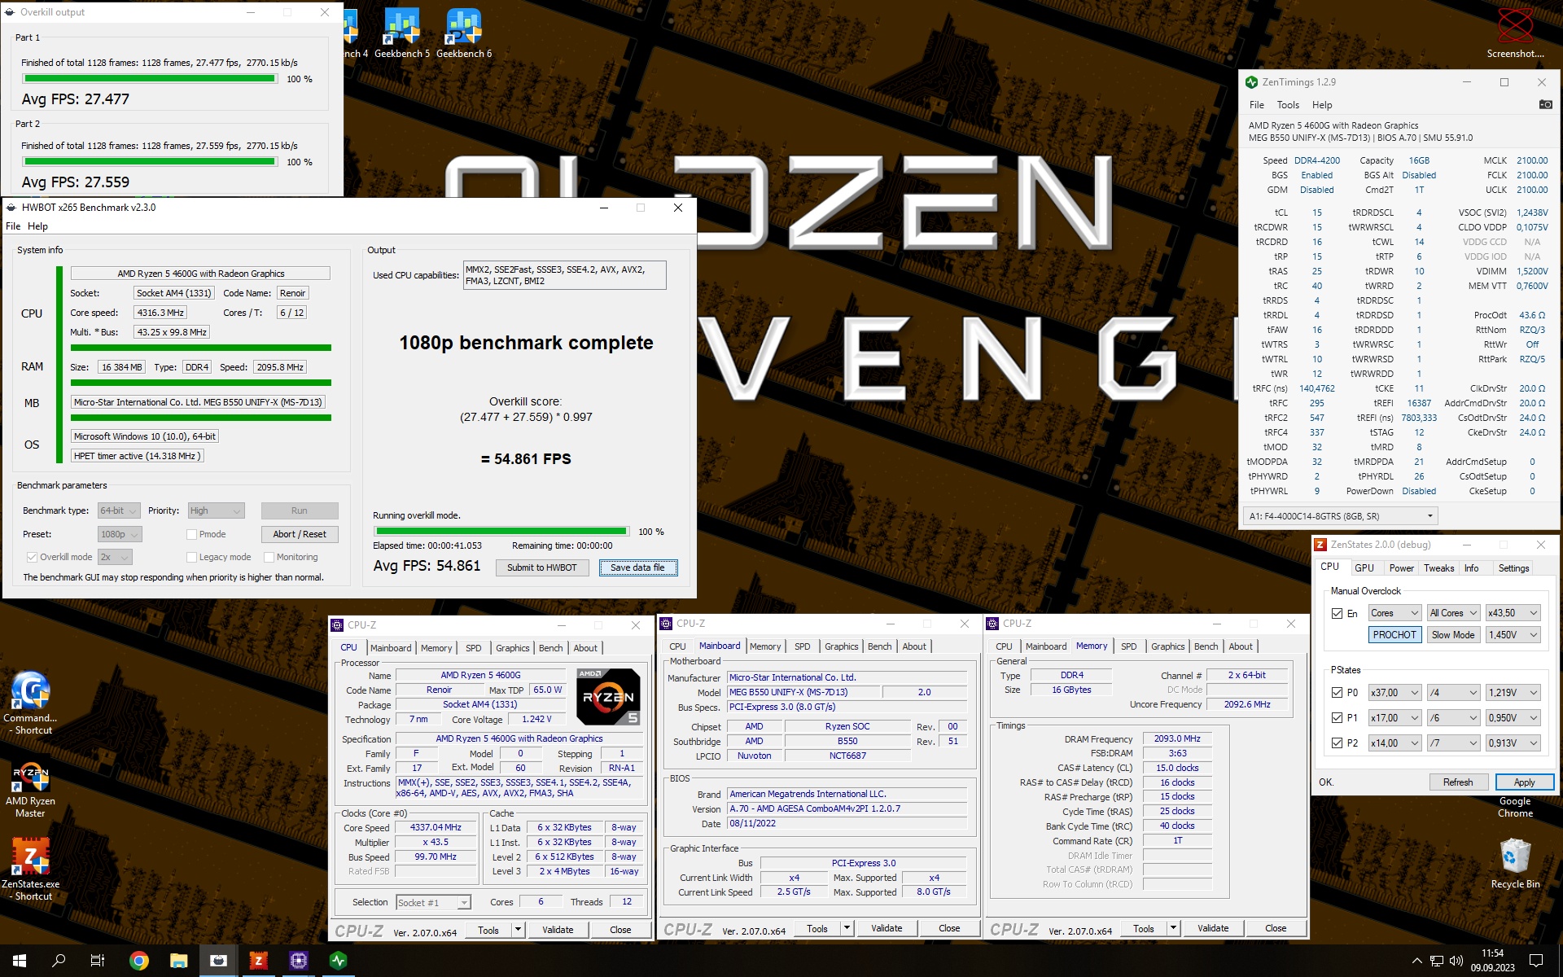
Task: Click the Ryzen 5 logo in CPU-Z
Action: pyautogui.click(x=608, y=697)
